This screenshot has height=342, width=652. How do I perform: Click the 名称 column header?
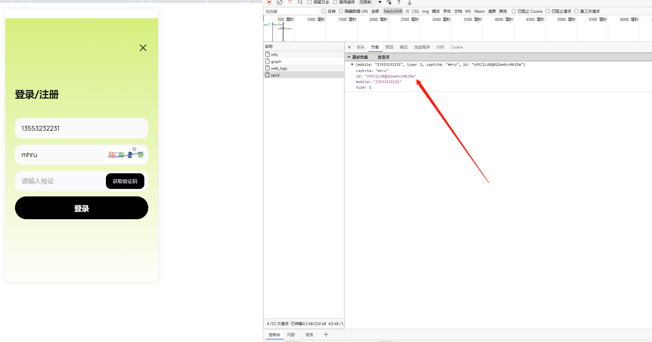[304, 47]
